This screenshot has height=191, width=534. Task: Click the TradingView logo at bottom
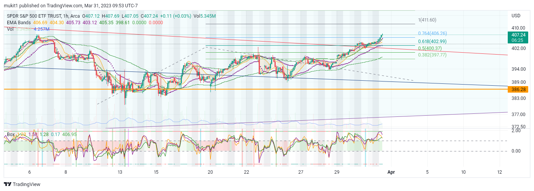click(22, 184)
